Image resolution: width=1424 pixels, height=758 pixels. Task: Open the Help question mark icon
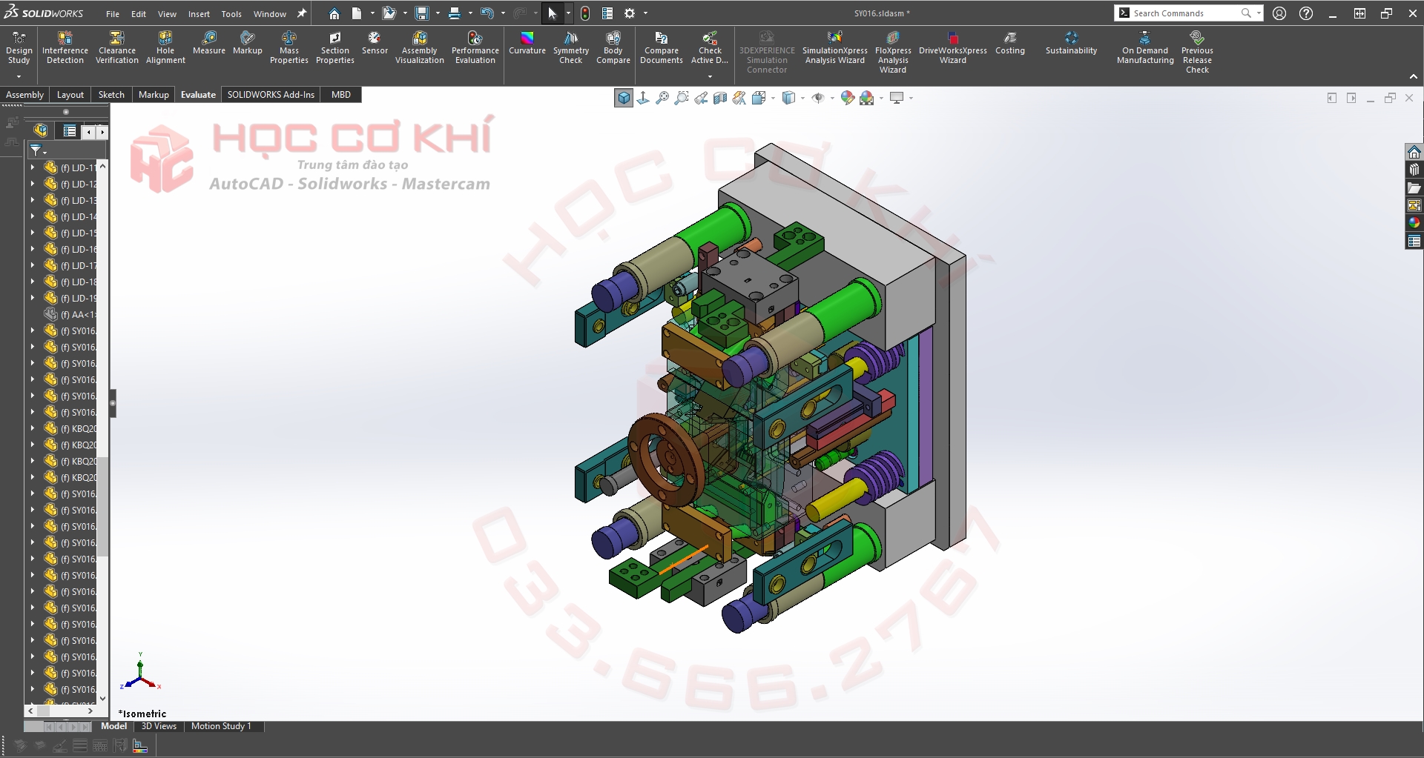1306,13
